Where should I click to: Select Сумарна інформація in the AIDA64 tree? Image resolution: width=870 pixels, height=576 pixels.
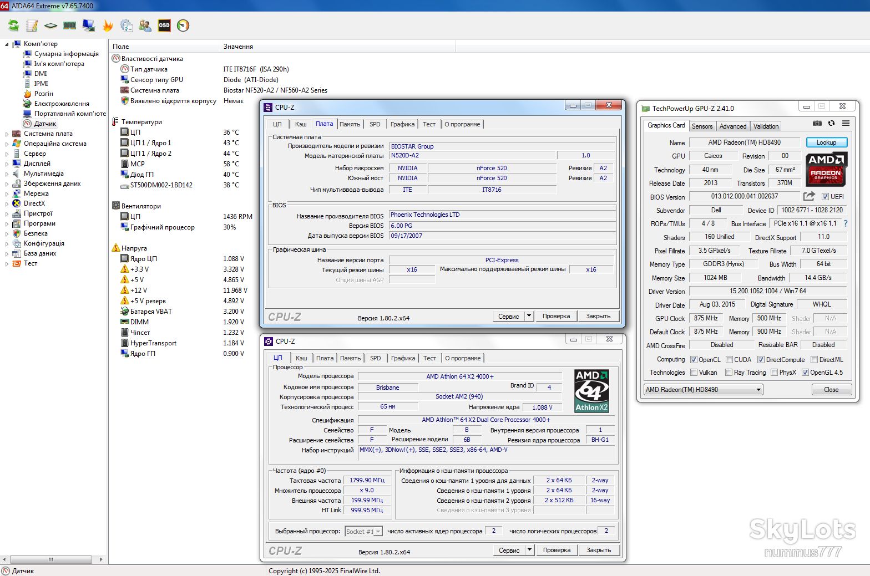67,54
